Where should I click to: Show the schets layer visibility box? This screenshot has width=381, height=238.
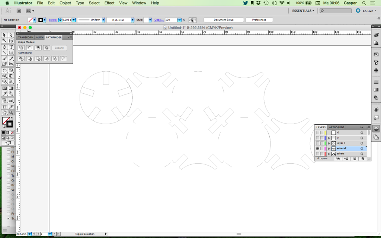click(318, 154)
